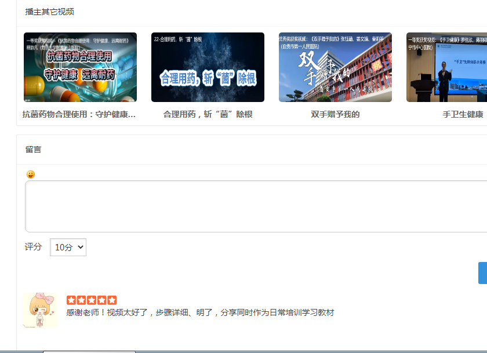Click the 评分 label beside the dropdown
This screenshot has width=487, height=353.
(x=34, y=247)
